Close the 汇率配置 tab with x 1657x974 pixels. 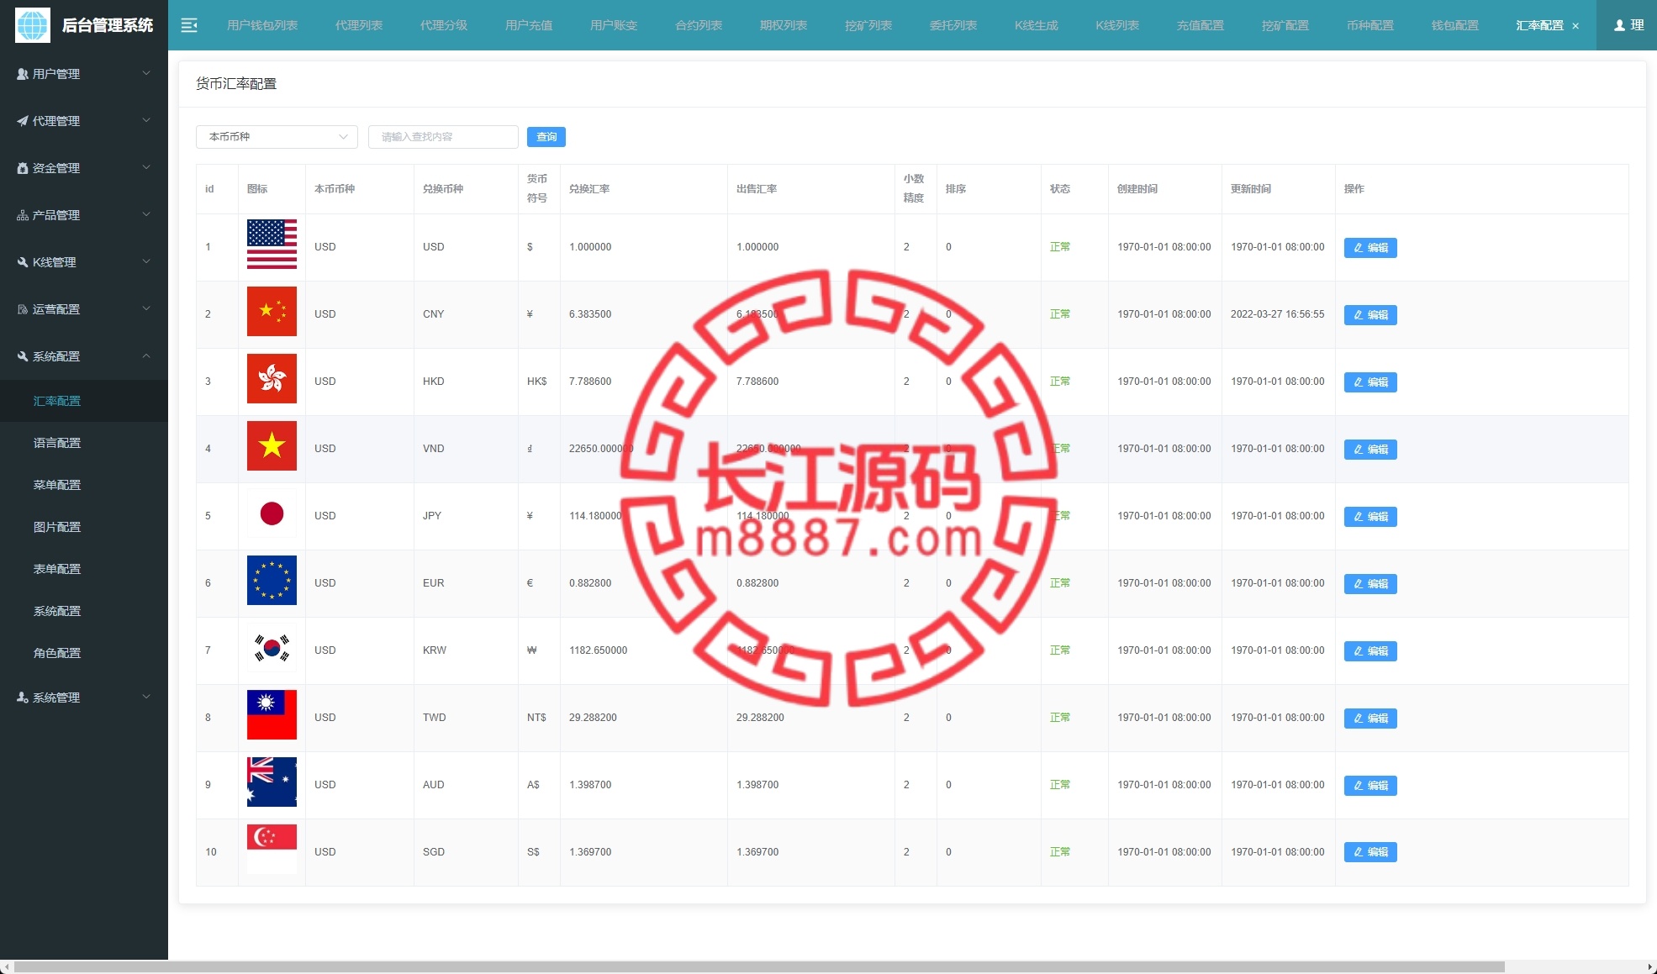[x=1575, y=26]
